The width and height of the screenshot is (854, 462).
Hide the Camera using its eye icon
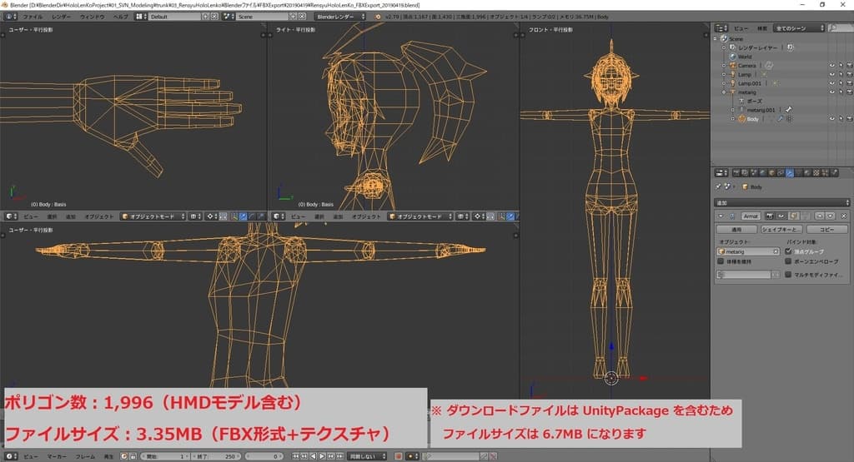831,65
